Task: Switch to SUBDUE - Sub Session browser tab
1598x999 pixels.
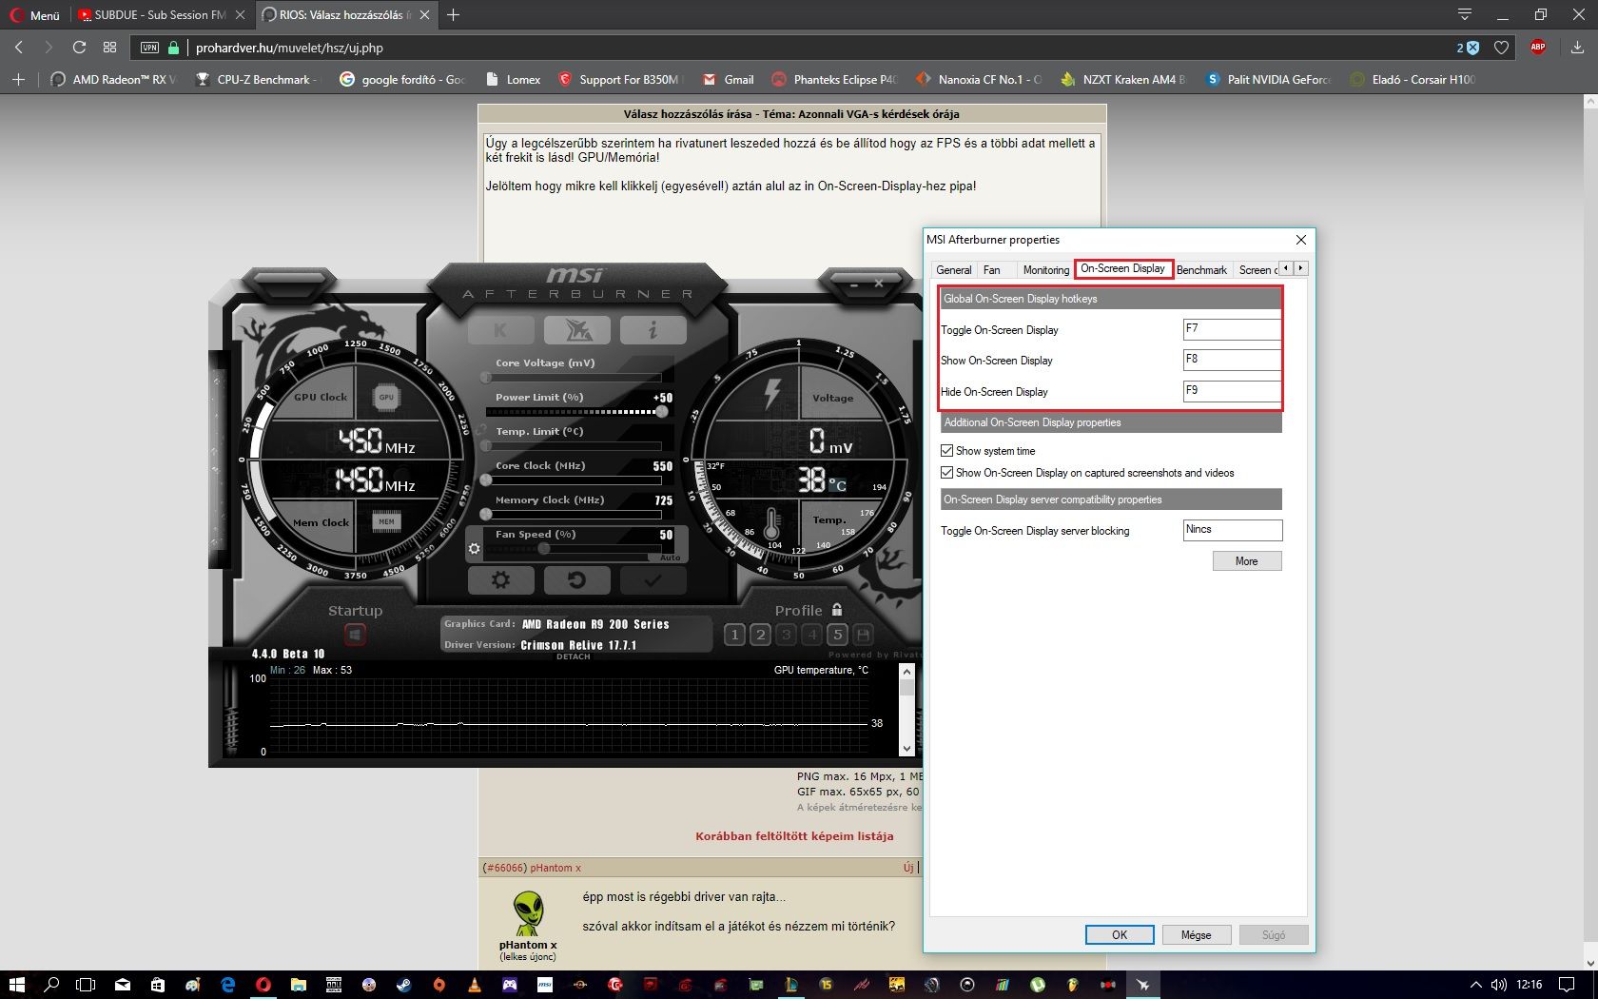Action: 161,15
